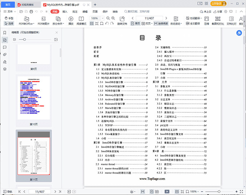Adjust the thumbnail size slider
The height and width of the screenshot is (195, 246).
24,39
